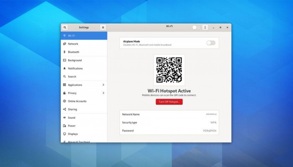Screen dimensions: 293x167
Task: Click the Power battery icon
Action: click(64, 126)
